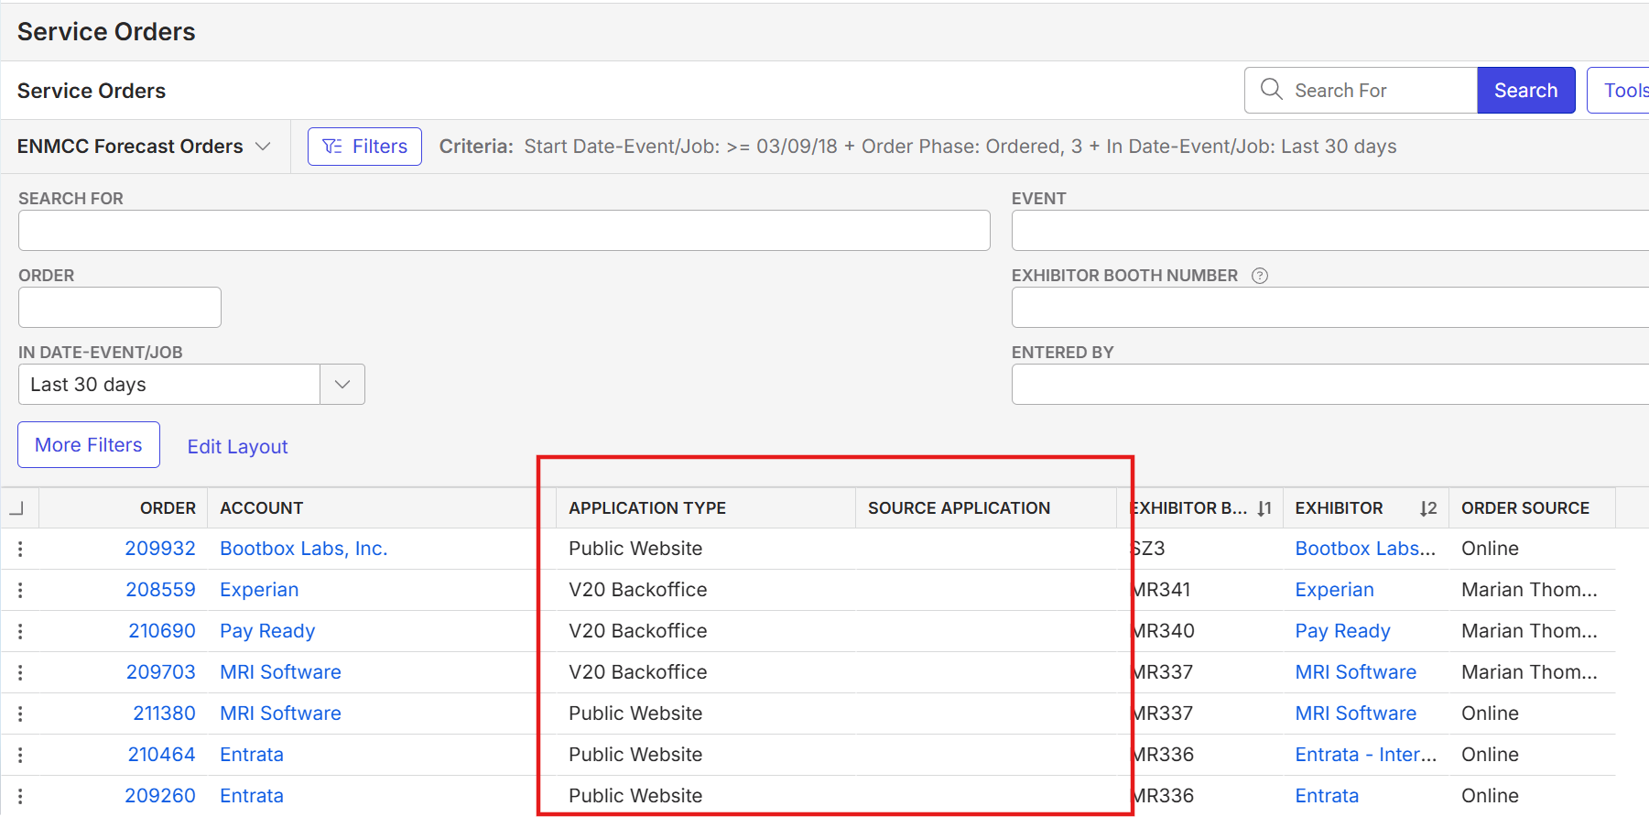The width and height of the screenshot is (1649, 817).
Task: Select booth MR340 cell
Action: pyautogui.click(x=1163, y=631)
